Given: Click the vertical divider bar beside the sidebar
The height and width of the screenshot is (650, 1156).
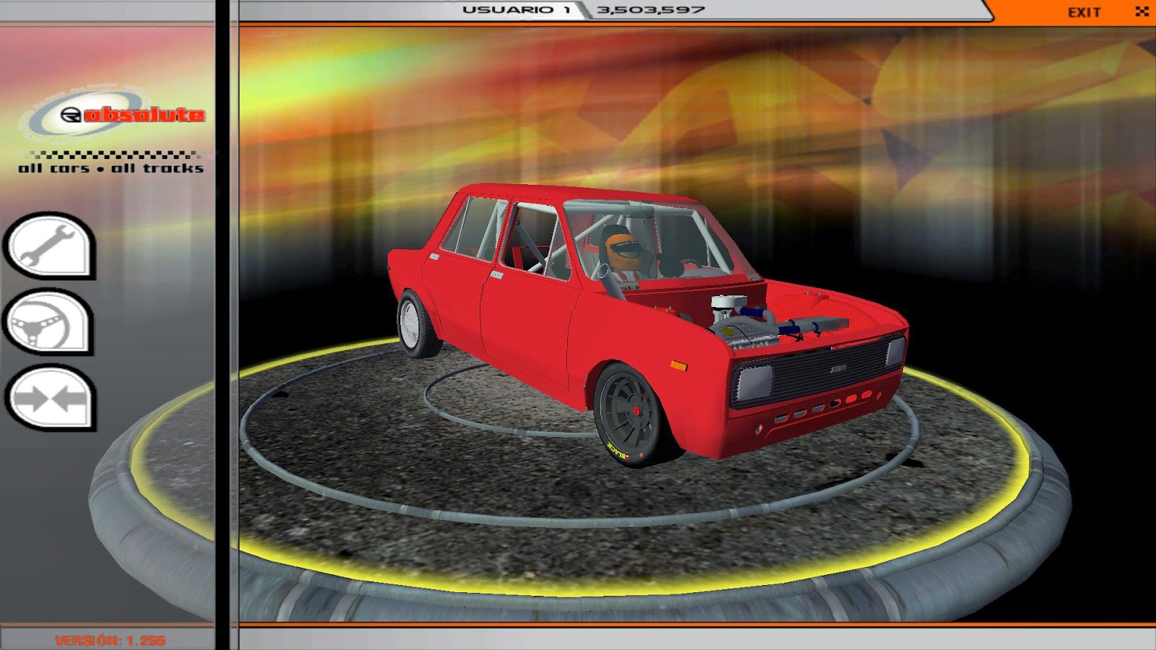Looking at the screenshot, I should (223, 325).
